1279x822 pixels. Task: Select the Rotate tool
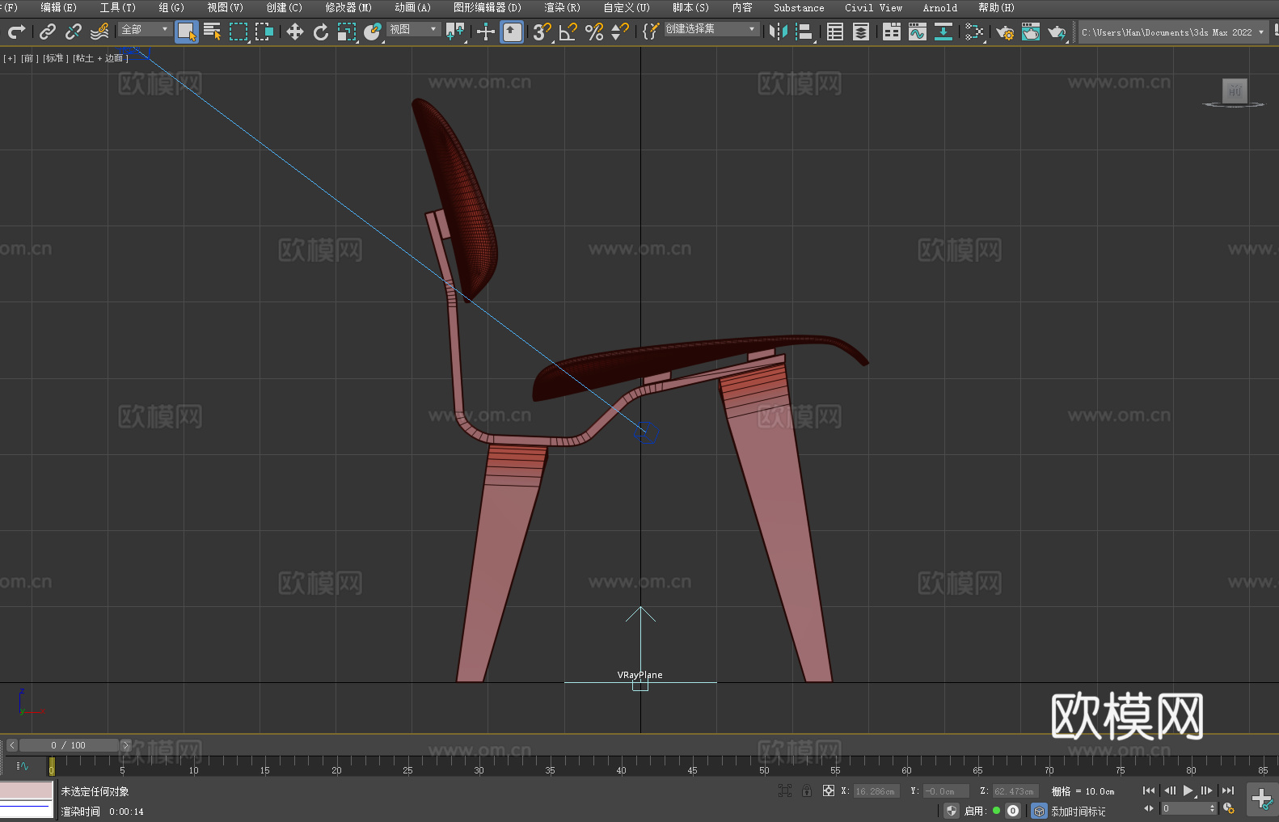click(x=321, y=32)
